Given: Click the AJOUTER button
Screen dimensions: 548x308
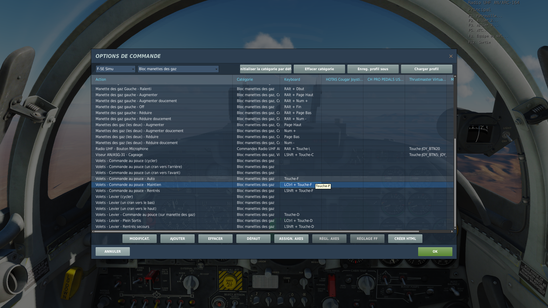Looking at the screenshot, I should (x=177, y=239).
